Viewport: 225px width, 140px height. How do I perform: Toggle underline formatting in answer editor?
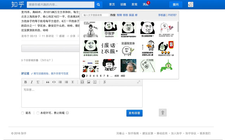point(38,82)
